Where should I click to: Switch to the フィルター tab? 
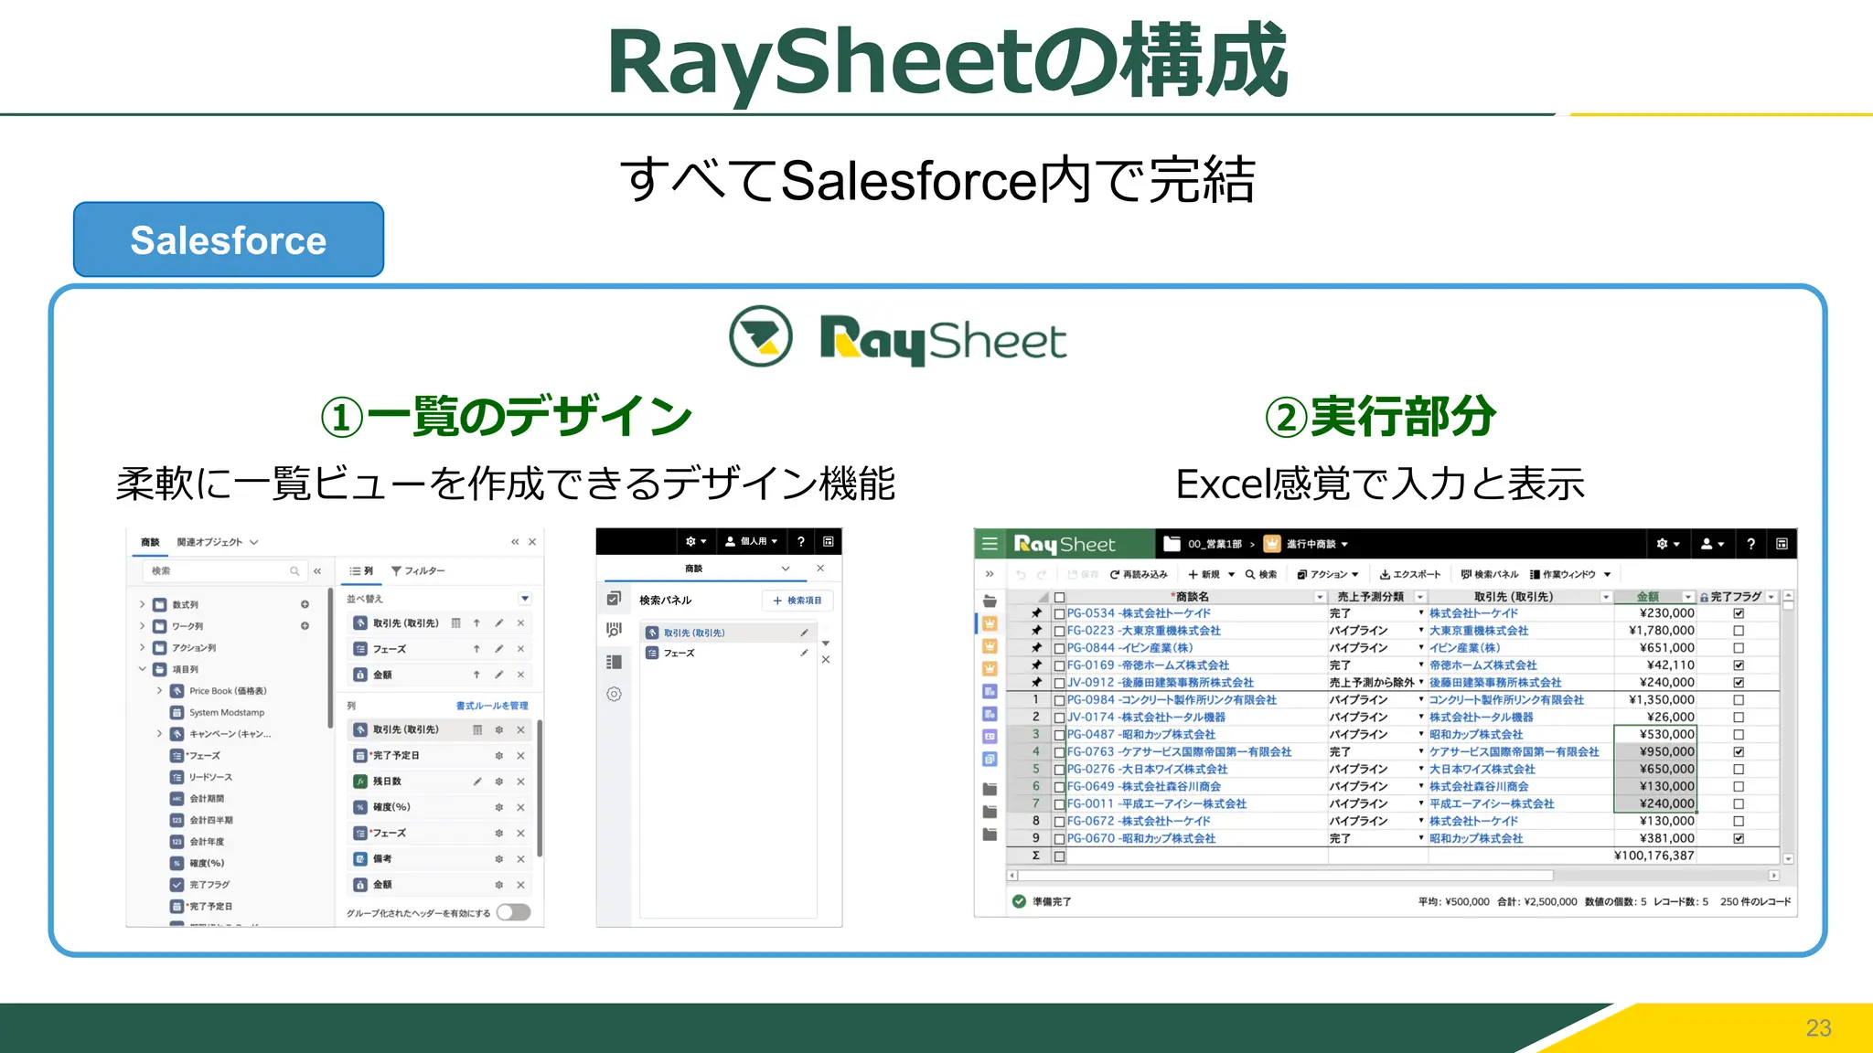pyautogui.click(x=418, y=570)
